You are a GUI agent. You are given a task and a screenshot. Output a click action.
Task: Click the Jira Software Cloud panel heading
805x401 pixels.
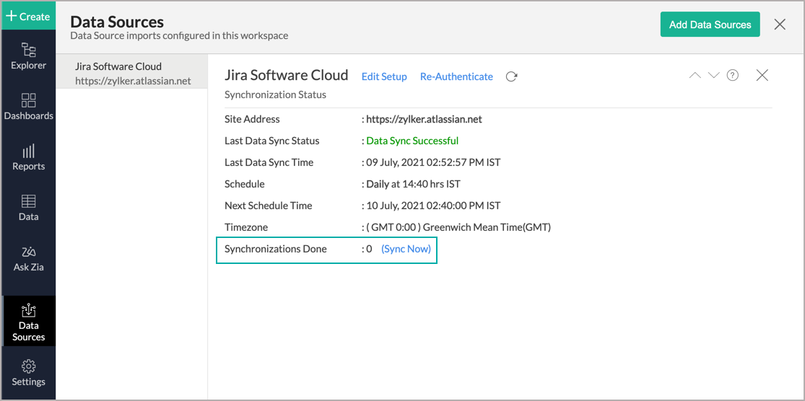(x=287, y=76)
